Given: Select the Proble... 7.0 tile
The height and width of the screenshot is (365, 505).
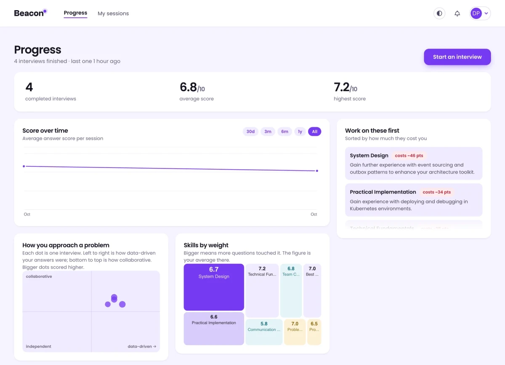Looking at the screenshot, I should click(x=295, y=332).
